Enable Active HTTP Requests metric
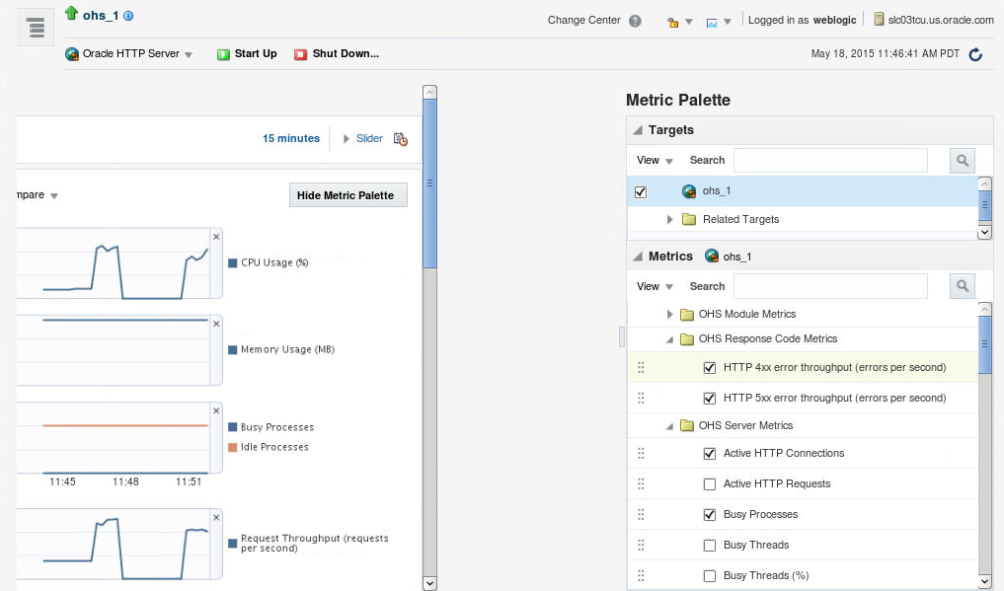 coord(710,484)
